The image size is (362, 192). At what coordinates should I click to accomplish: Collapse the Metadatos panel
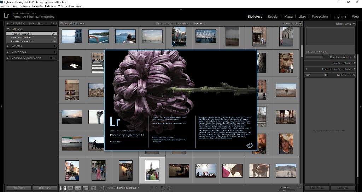click(354, 75)
